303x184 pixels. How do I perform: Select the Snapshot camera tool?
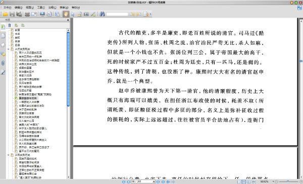tap(86, 14)
